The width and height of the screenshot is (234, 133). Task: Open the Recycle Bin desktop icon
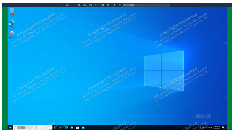(12, 12)
